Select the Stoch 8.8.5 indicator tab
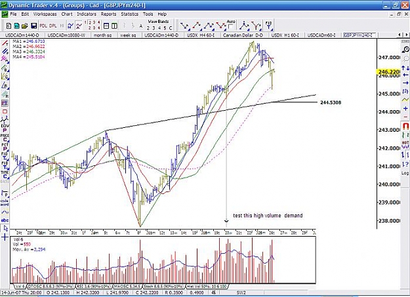Screen dimensions: 410x297 164,287
